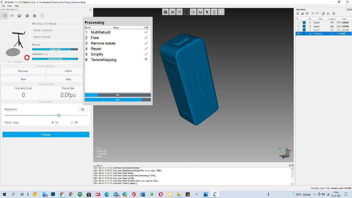This screenshot has height=198, width=352.
Task: Adjust the Brightness slider handle
Action: (59, 115)
